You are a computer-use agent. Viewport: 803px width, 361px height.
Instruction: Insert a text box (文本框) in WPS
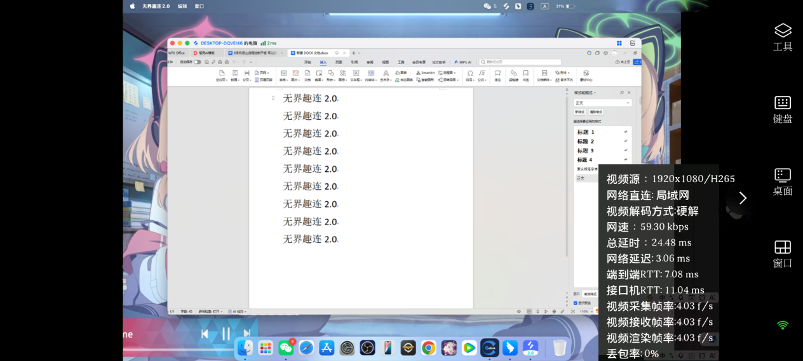click(356, 77)
